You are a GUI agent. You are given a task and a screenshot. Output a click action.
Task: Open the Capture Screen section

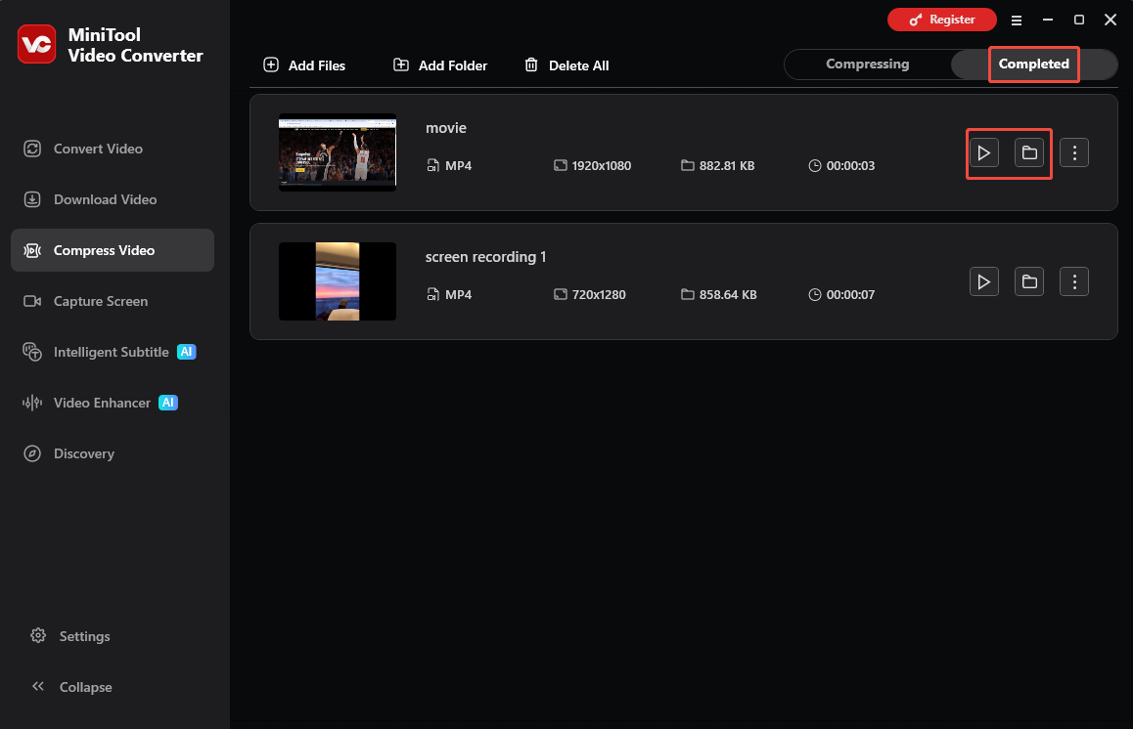click(112, 301)
